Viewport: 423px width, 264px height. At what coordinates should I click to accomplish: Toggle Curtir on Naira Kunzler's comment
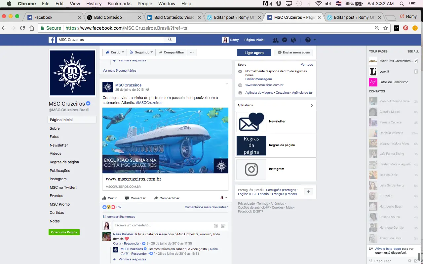pyautogui.click(x=117, y=244)
